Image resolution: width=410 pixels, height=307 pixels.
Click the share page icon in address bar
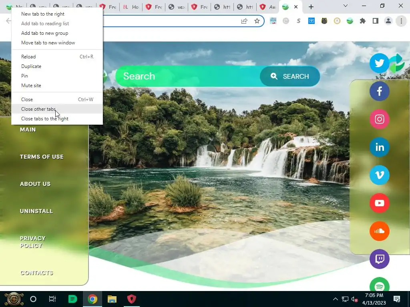[x=244, y=21]
